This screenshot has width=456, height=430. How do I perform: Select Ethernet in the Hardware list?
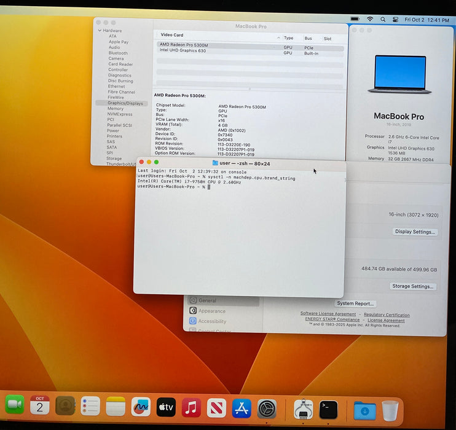116,87
